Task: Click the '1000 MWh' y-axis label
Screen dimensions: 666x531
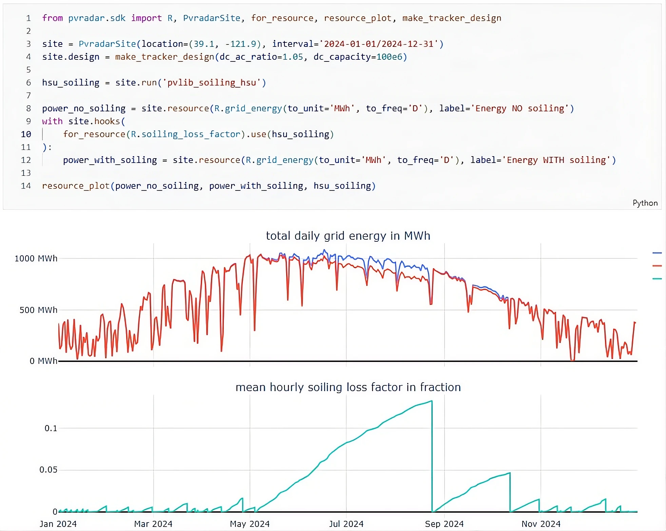Action: click(36, 258)
